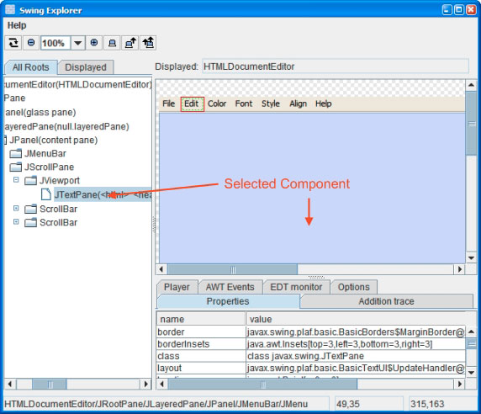Switch to the Displayed tab
This screenshot has height=414, width=481.
coord(86,67)
